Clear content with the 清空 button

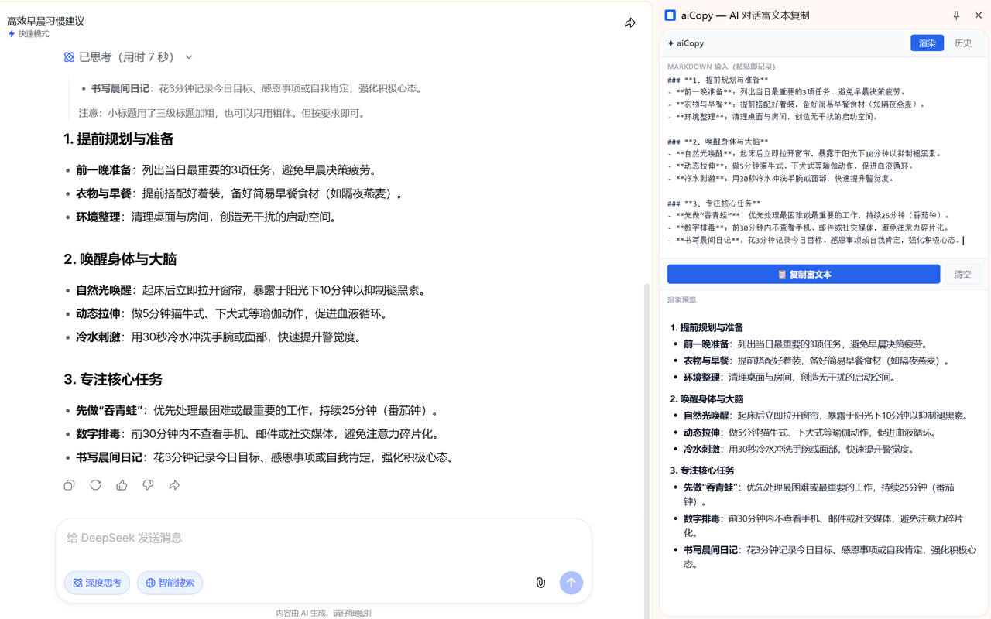click(962, 274)
